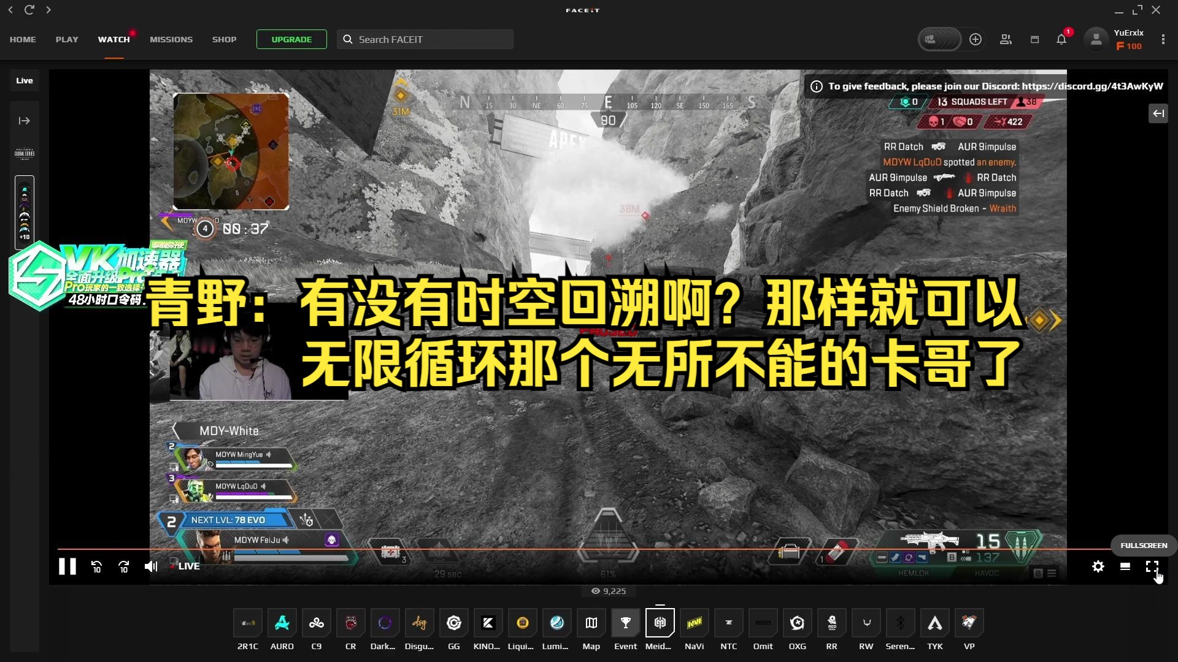Open the friends list icon
The width and height of the screenshot is (1178, 662).
tap(1006, 39)
